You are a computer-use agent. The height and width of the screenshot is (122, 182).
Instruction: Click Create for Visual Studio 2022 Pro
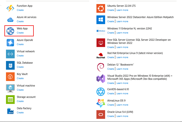click(x=111, y=83)
